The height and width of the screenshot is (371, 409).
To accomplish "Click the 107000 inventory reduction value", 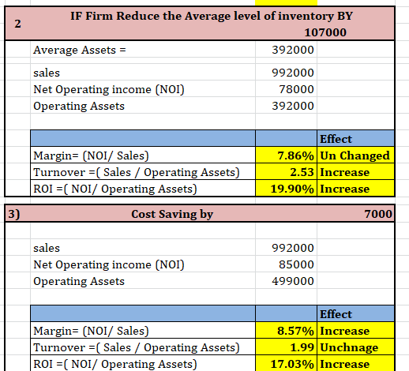I will coord(325,32).
